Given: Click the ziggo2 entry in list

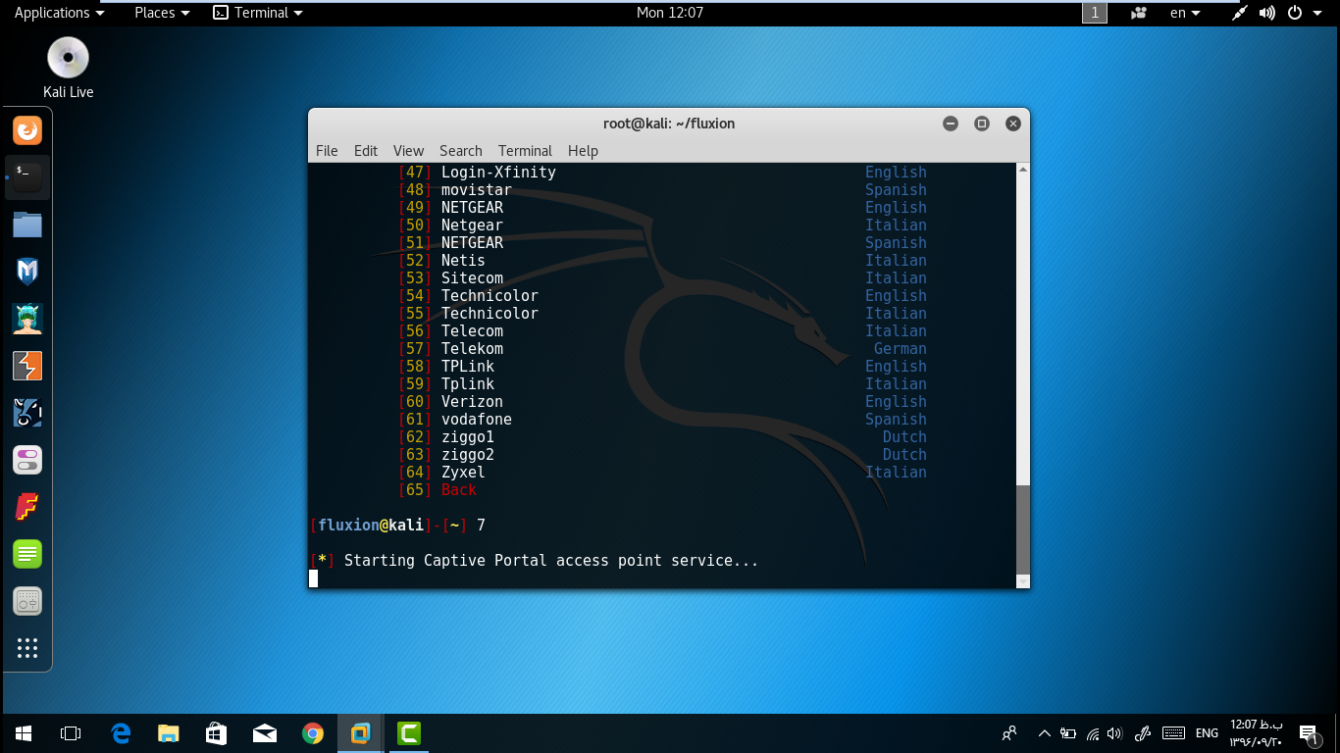Looking at the screenshot, I should [x=468, y=455].
